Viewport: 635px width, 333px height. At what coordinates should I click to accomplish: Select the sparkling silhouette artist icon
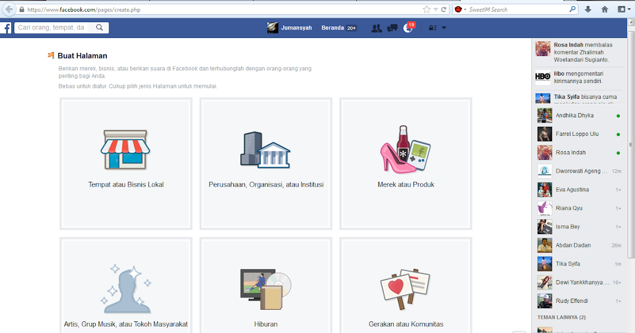point(126,289)
